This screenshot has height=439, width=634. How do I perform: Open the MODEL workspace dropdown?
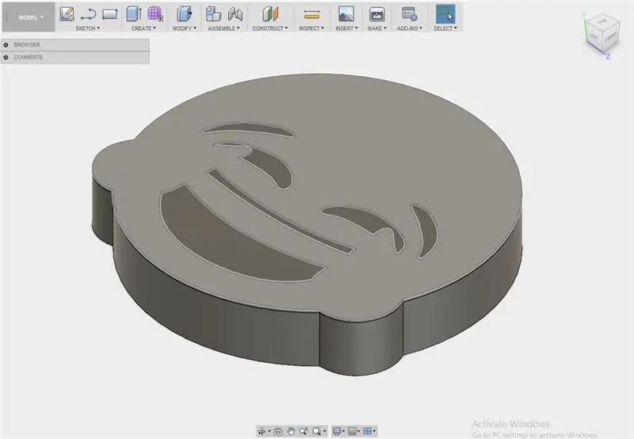coord(29,17)
